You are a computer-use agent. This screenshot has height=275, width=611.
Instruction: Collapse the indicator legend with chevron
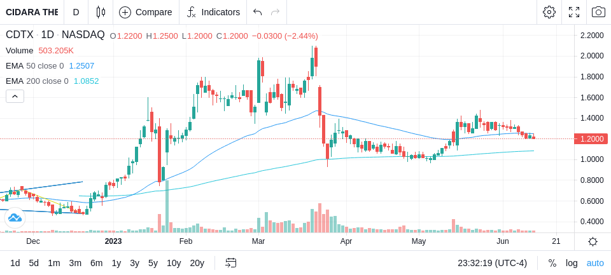15,96
